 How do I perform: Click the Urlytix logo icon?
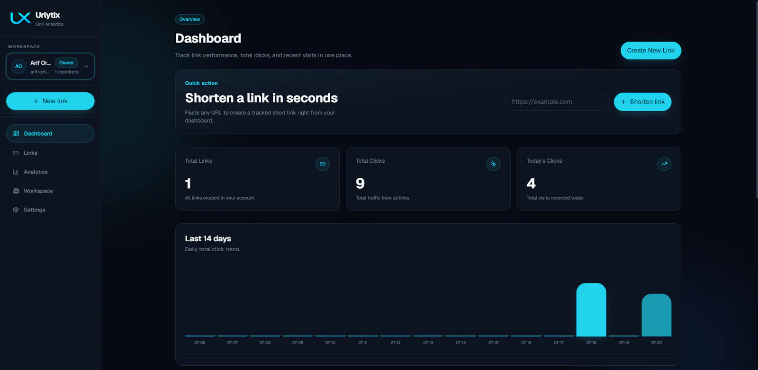20,18
